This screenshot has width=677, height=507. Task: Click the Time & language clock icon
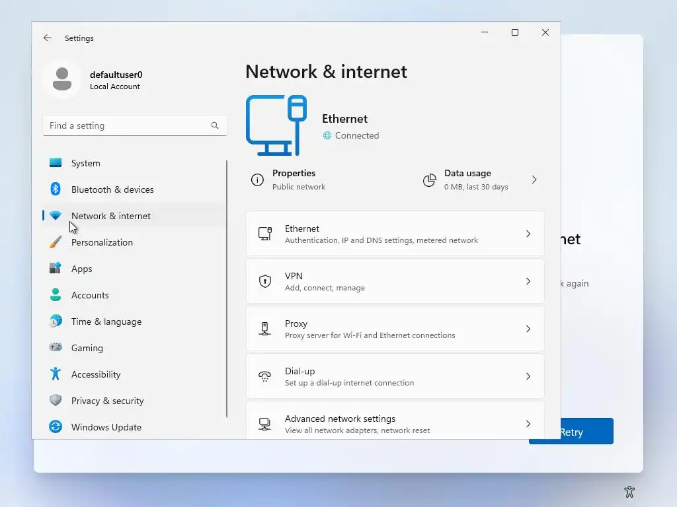click(56, 321)
